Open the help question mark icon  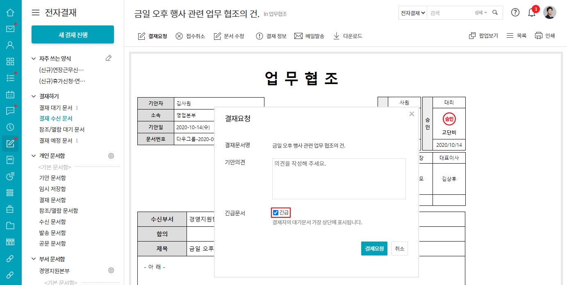(x=515, y=13)
